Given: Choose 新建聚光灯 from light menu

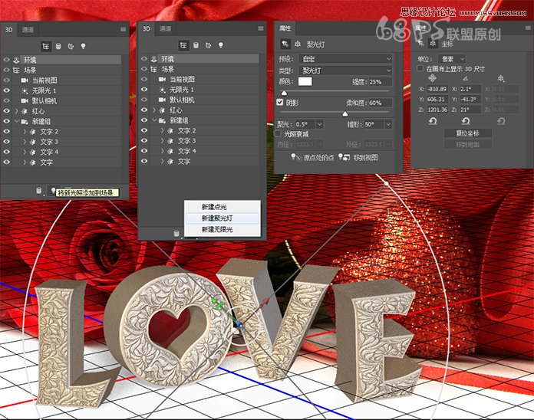Looking at the screenshot, I should (x=222, y=218).
